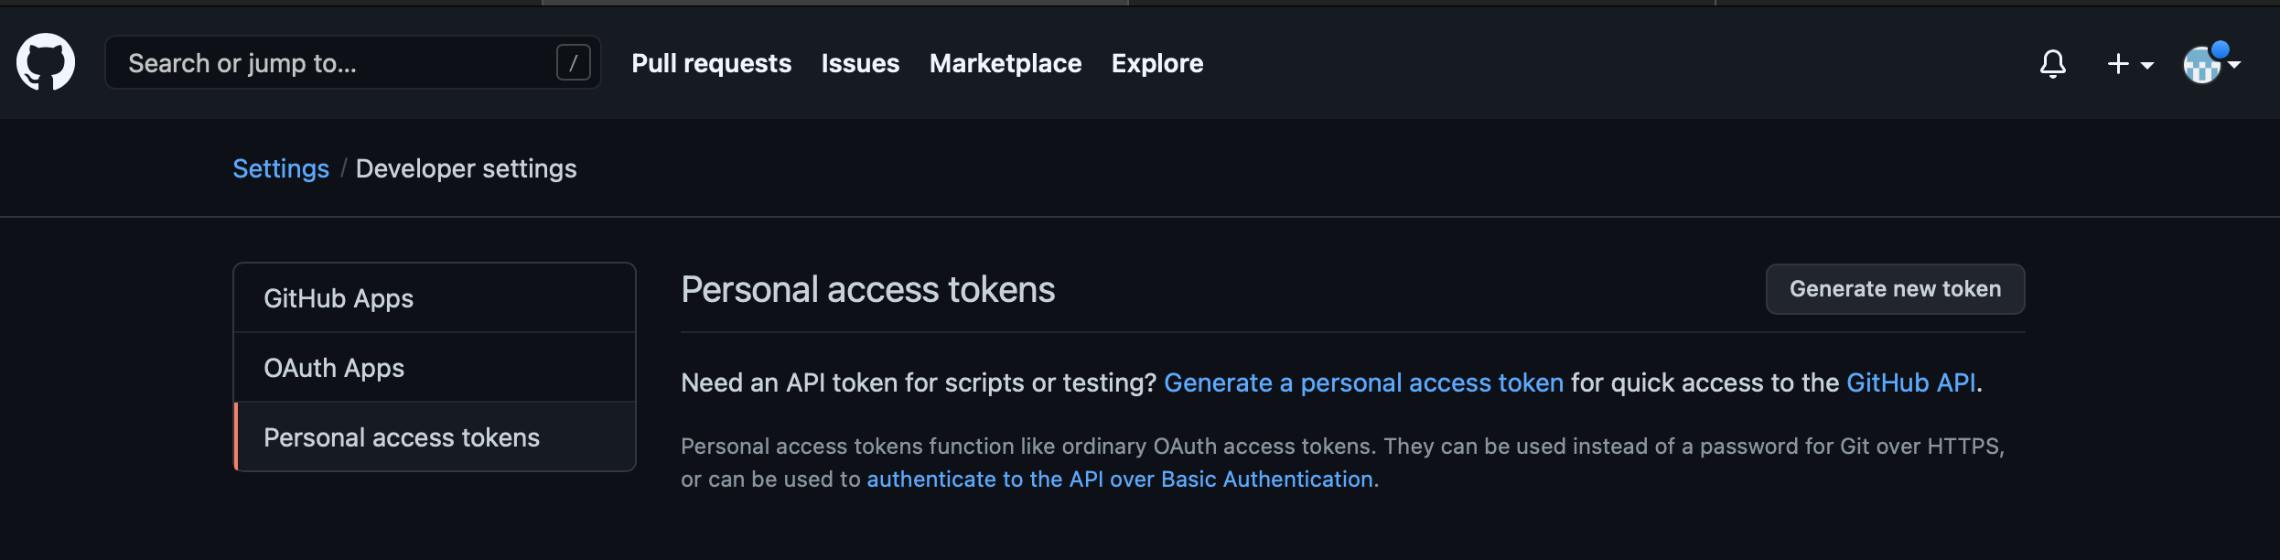Open the Marketplace header link
This screenshot has height=560, width=2280.
(x=1006, y=63)
